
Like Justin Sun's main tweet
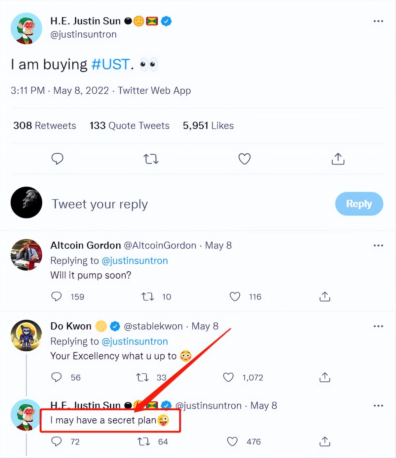tap(244, 159)
